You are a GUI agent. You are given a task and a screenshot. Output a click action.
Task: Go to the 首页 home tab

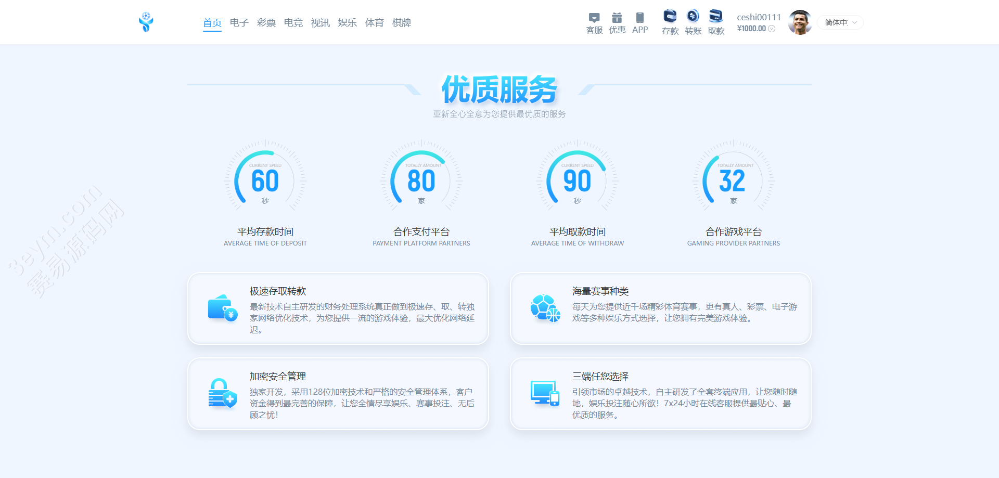(x=212, y=23)
